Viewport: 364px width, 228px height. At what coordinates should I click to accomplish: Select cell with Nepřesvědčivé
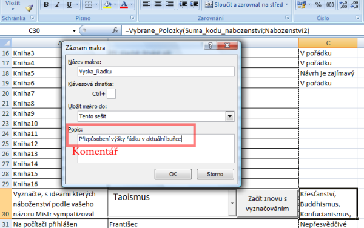[328, 224]
